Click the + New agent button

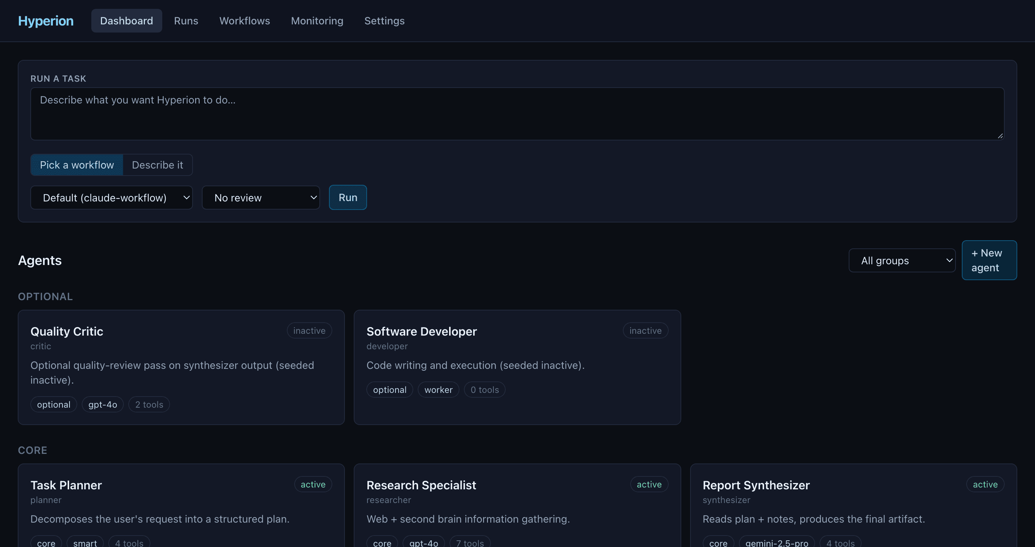coord(989,260)
